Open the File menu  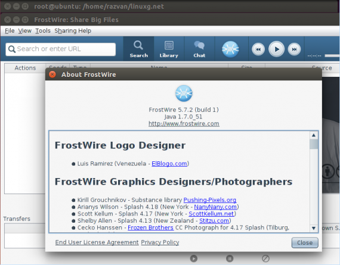10,31
